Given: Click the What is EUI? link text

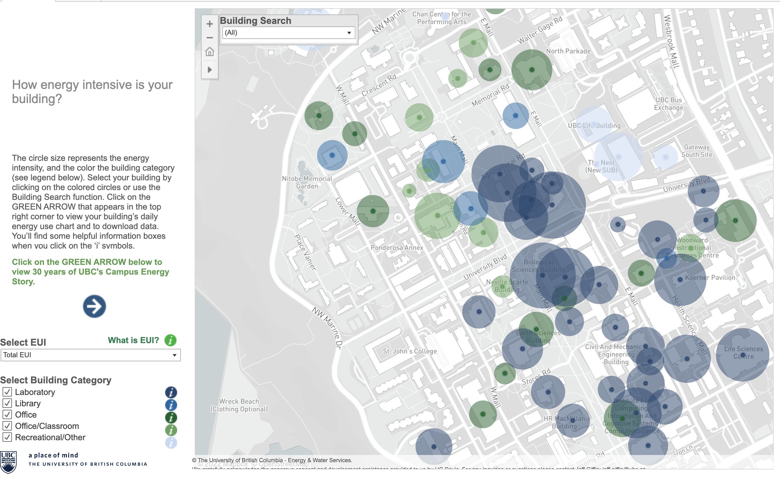Looking at the screenshot, I should tap(133, 340).
